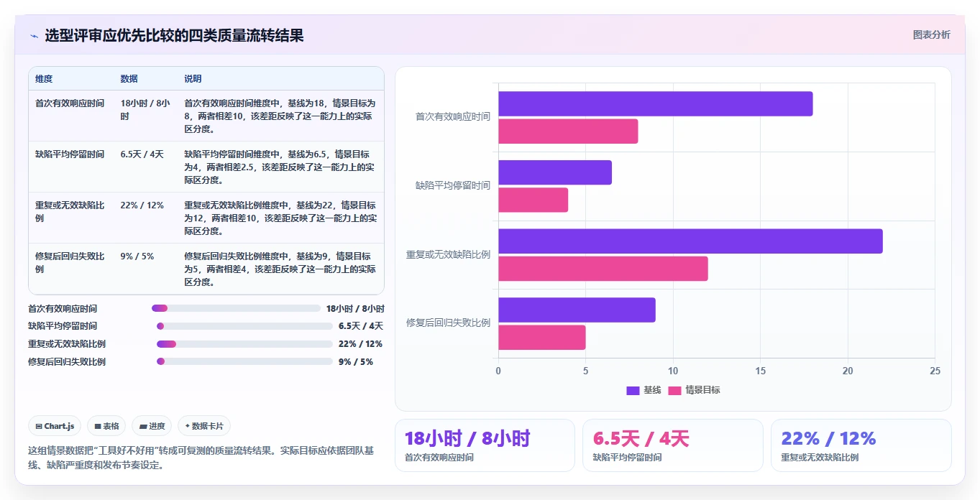Click the footnote paragraph starting 这组情景数据
Viewport: 980px width, 500px height.
pyautogui.click(x=201, y=458)
